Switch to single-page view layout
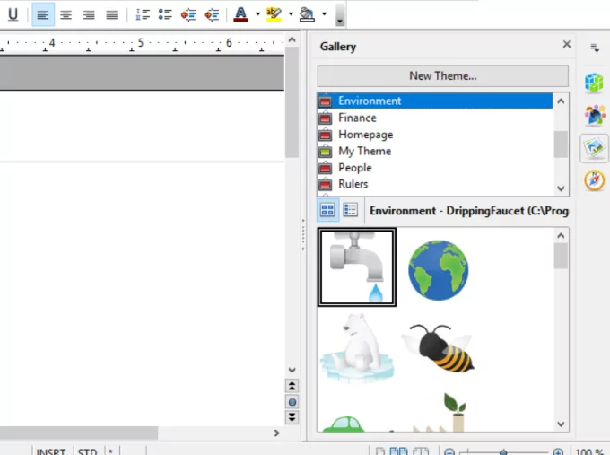The width and height of the screenshot is (610, 455). [380, 451]
